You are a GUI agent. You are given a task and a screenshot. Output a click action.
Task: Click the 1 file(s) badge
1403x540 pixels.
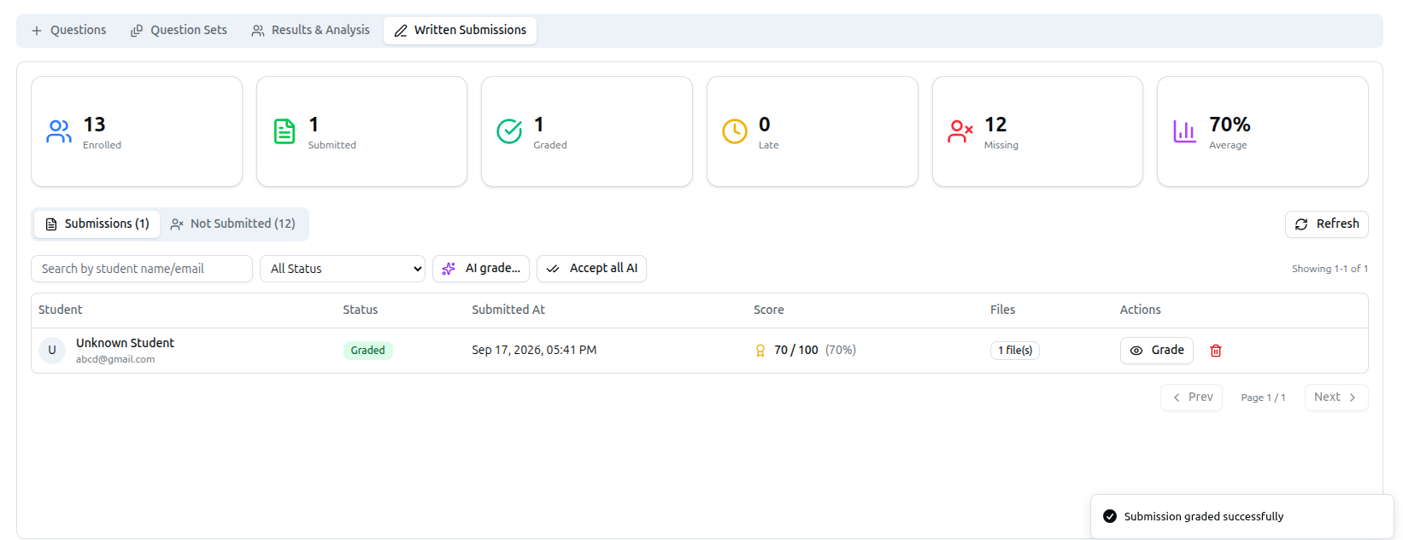1015,350
